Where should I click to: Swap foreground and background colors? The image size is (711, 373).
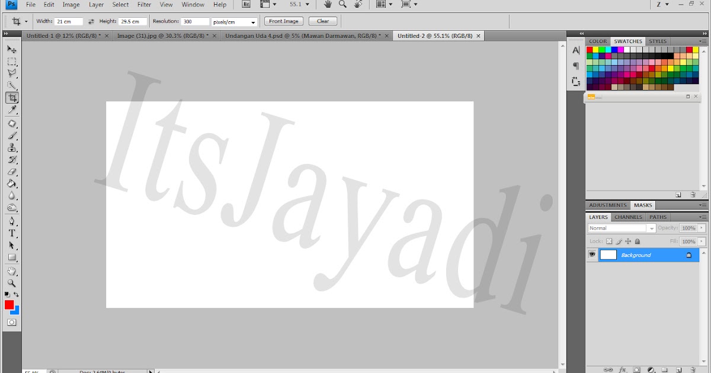(x=17, y=294)
